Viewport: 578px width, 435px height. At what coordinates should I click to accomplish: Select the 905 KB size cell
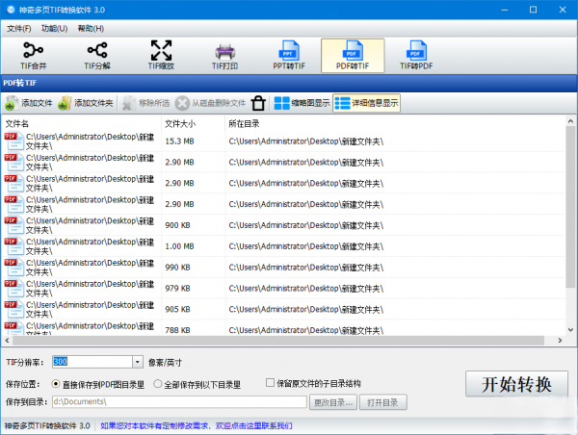pos(177,309)
